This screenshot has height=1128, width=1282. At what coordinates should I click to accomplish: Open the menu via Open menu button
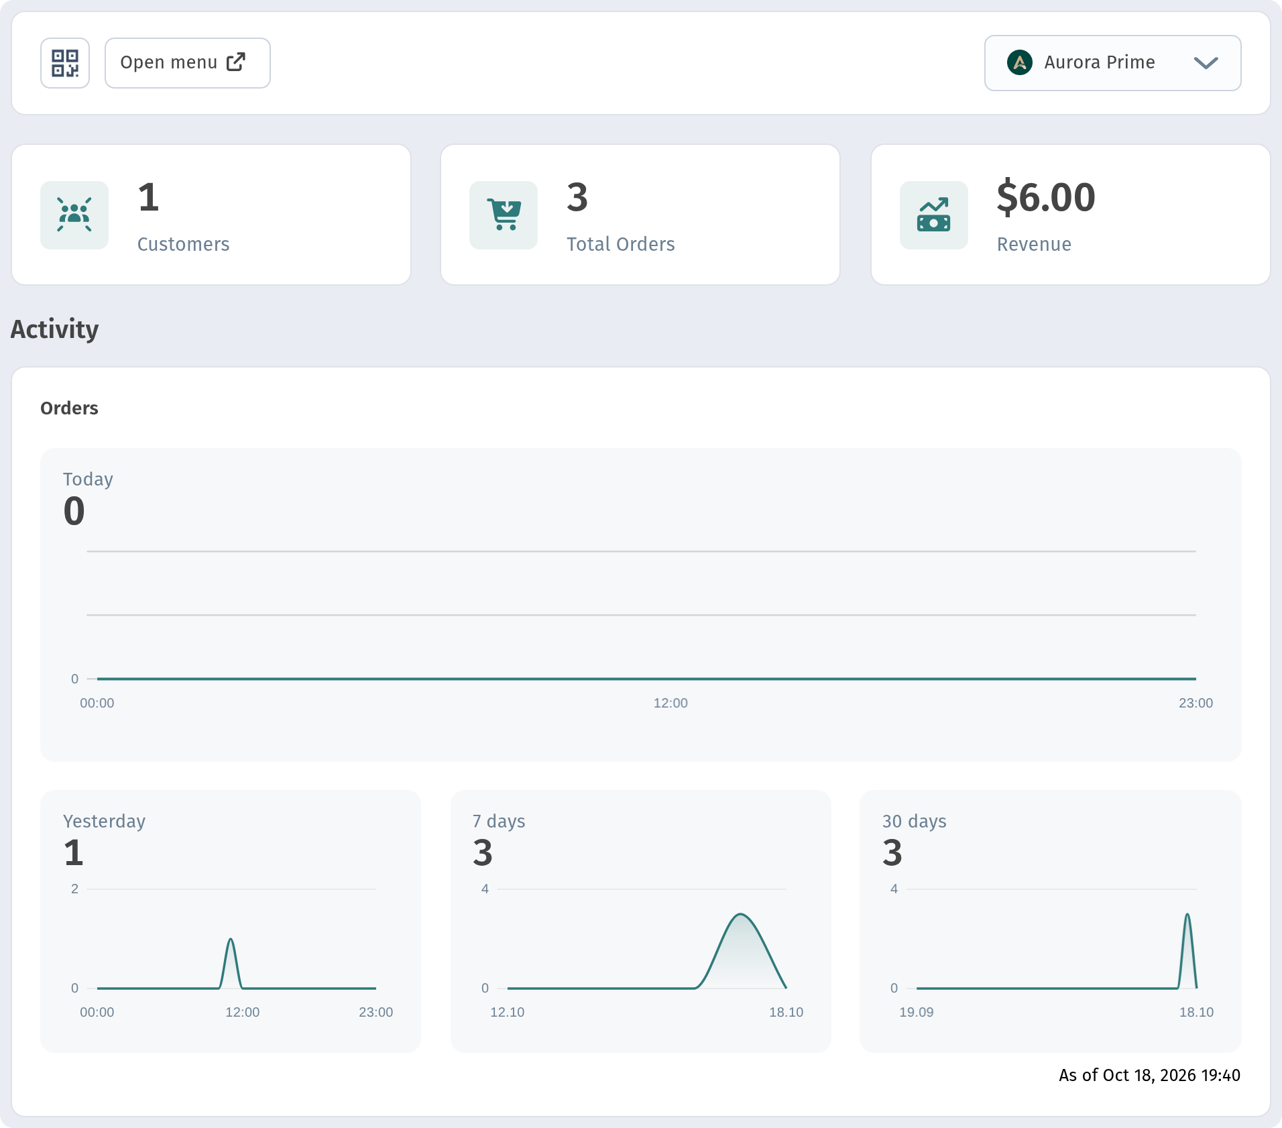188,63
